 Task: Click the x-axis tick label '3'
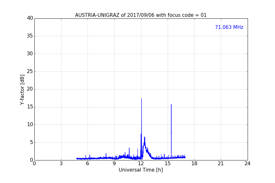61,164
